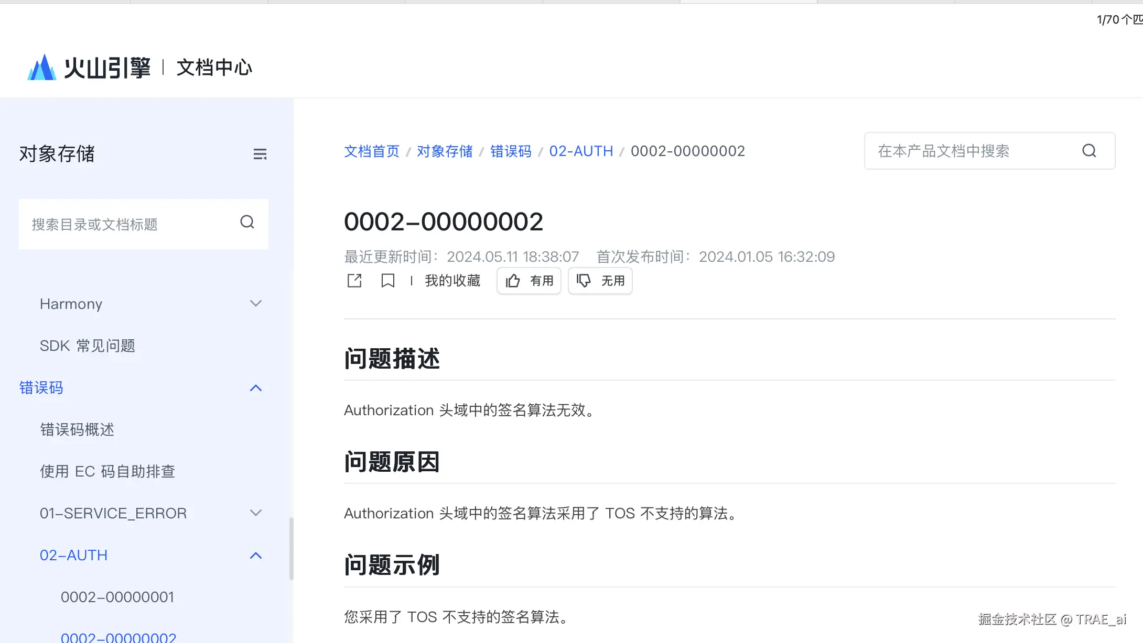Click the sidebar vertical scrollbar
Screen dimensions: 1143x643
pos(291,549)
